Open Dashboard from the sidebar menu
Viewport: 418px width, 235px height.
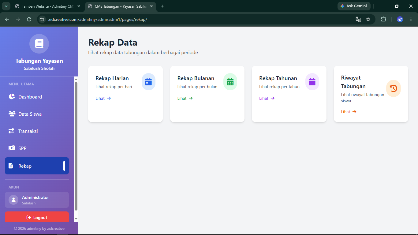click(x=37, y=97)
